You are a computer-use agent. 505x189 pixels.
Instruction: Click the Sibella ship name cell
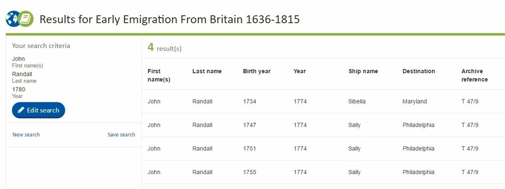[x=357, y=101]
